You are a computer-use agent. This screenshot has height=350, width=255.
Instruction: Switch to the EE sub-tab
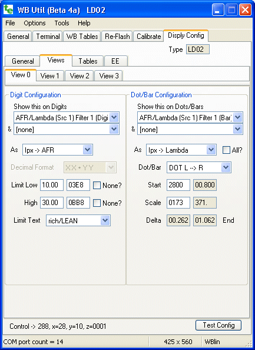(115, 61)
